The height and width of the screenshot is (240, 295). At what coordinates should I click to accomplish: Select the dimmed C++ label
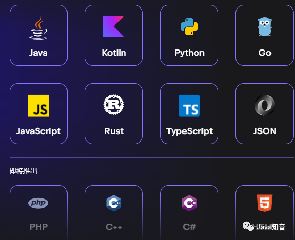(114, 227)
